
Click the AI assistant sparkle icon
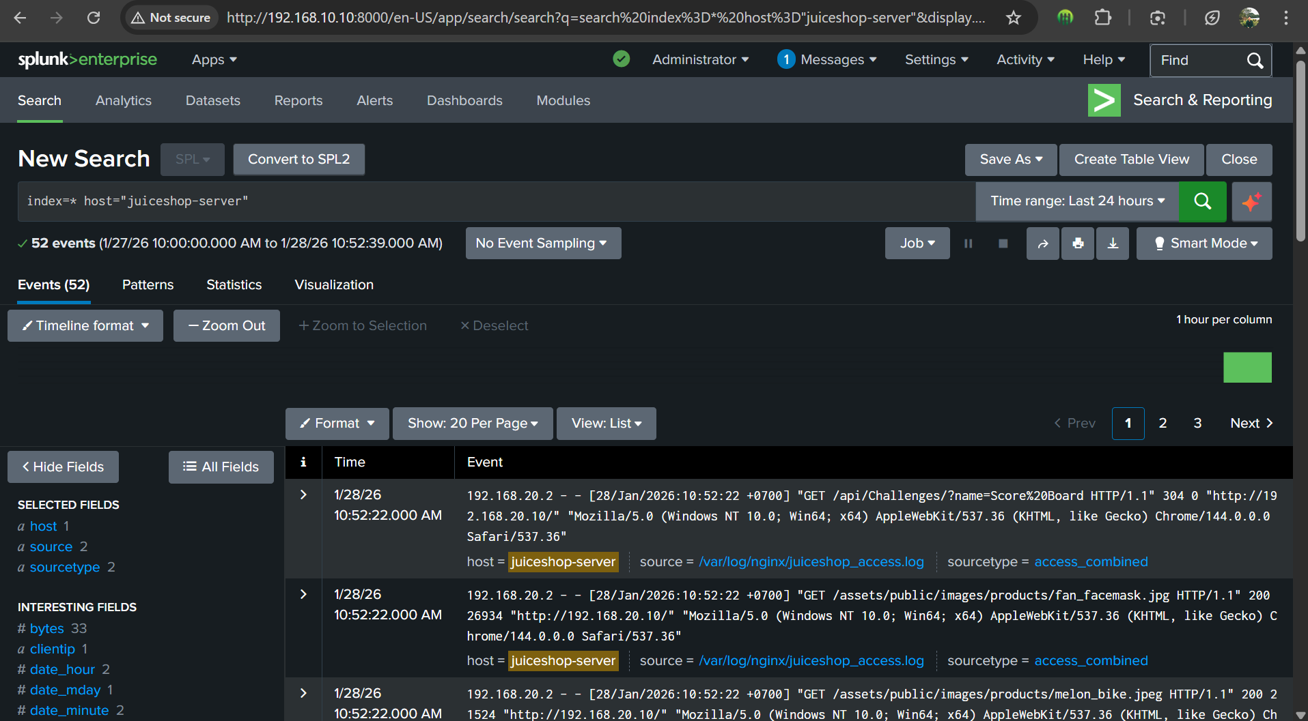pos(1251,201)
